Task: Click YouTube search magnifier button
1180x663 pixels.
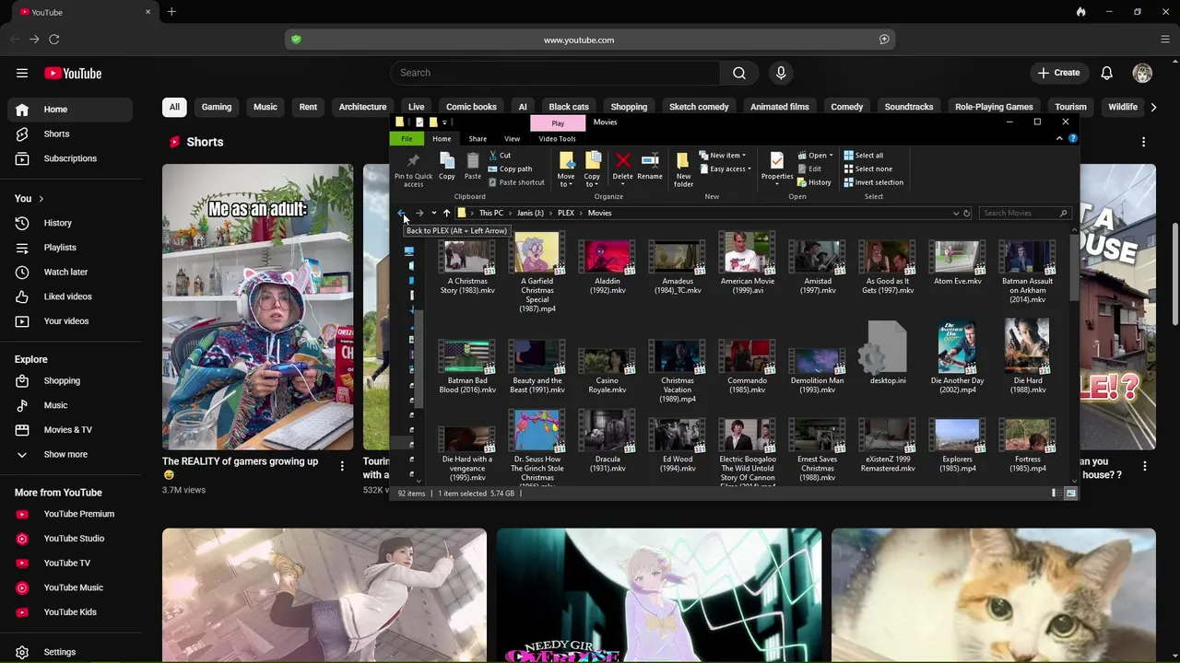Action: 739,73
